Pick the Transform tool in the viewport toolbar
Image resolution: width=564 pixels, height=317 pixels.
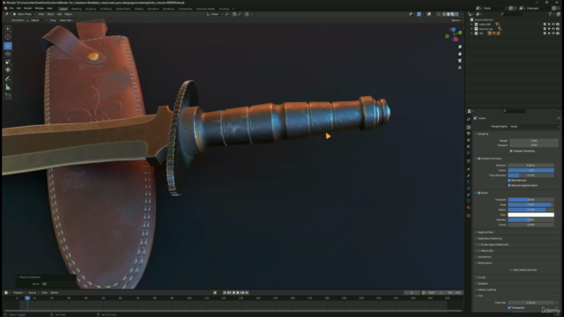click(8, 70)
